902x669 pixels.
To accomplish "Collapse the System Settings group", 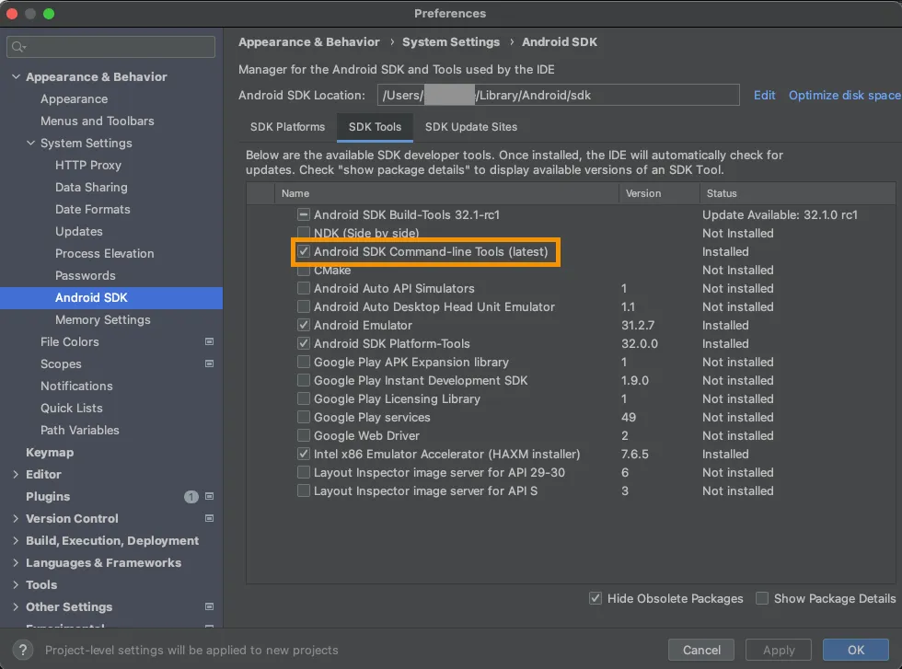I will pyautogui.click(x=30, y=143).
